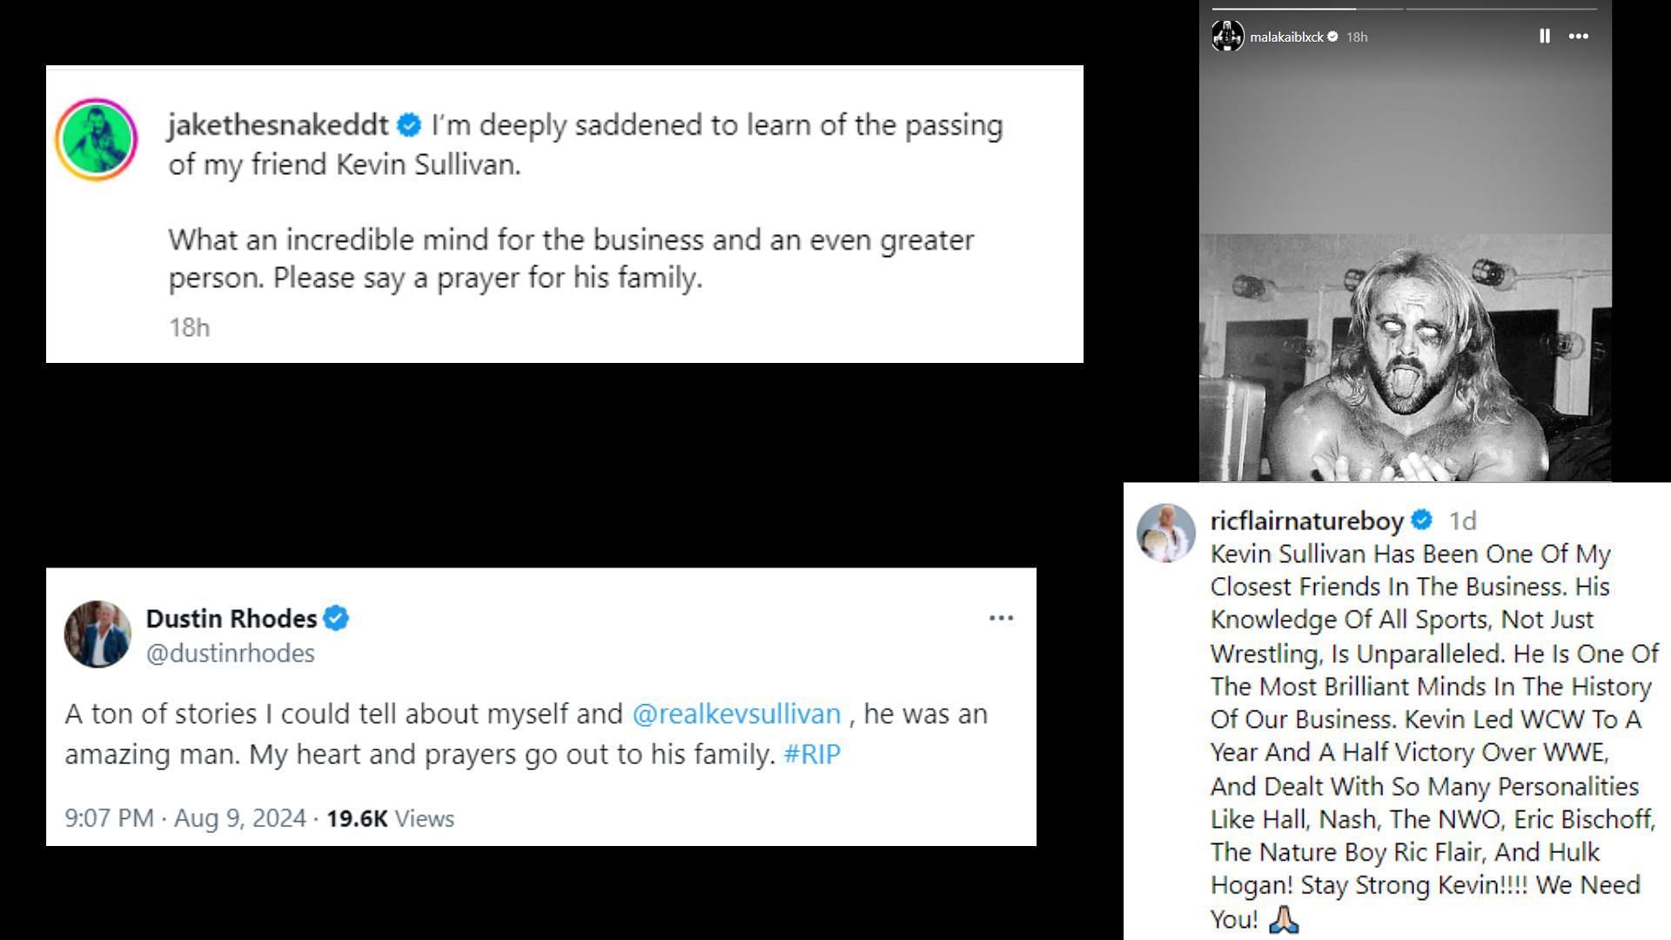The height and width of the screenshot is (940, 1671).
Task: Click the black-and-white story photo
Action: click(1405, 357)
